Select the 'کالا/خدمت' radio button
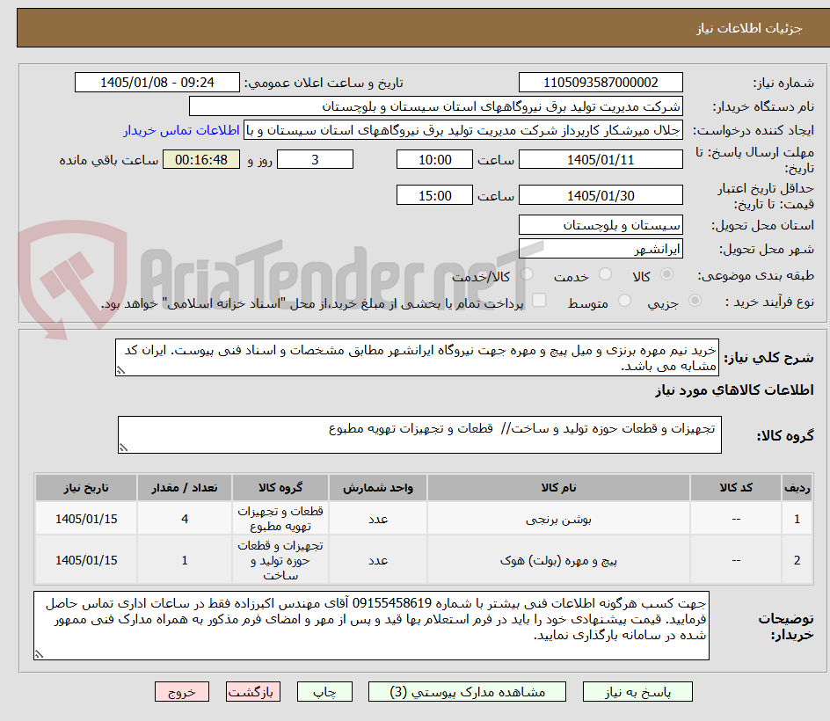Screen dimensions: 830x721 (527, 273)
